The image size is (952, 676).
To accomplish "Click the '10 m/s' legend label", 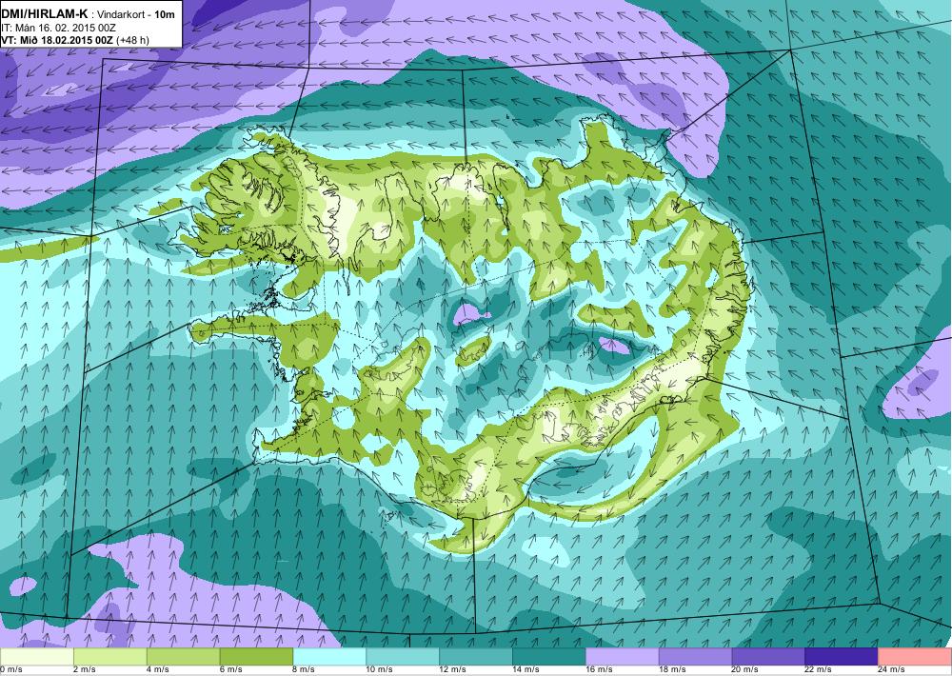I will [380, 670].
